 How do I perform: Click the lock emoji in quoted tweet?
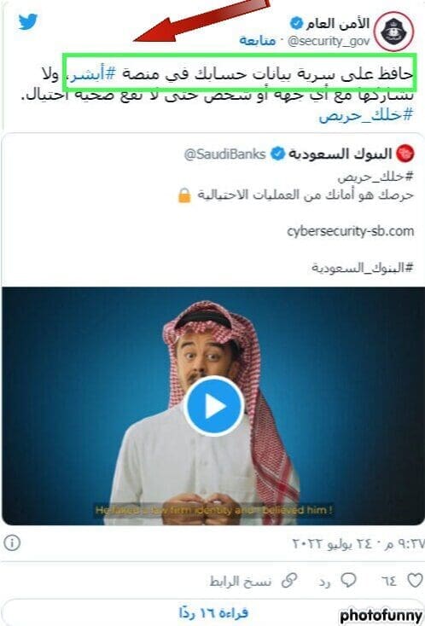click(x=184, y=195)
